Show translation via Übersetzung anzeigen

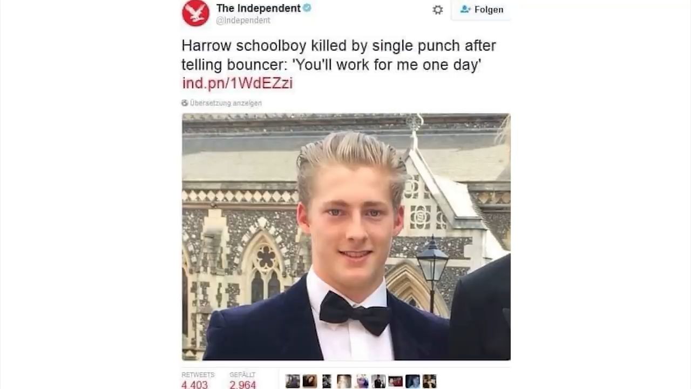226,103
